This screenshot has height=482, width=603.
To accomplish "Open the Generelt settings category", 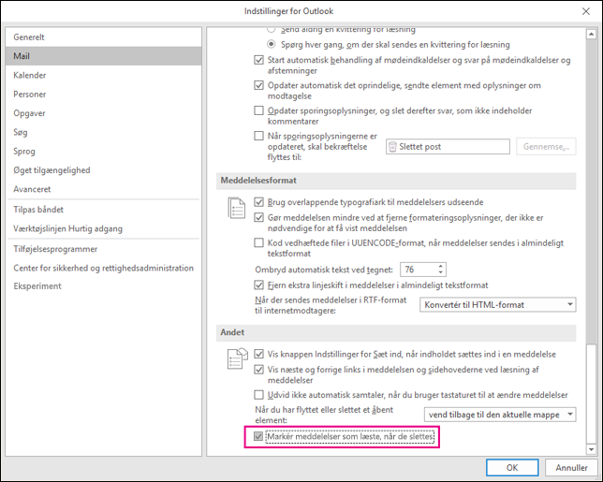I will pyautogui.click(x=103, y=37).
